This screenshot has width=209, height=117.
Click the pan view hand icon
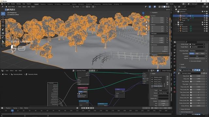(146, 25)
